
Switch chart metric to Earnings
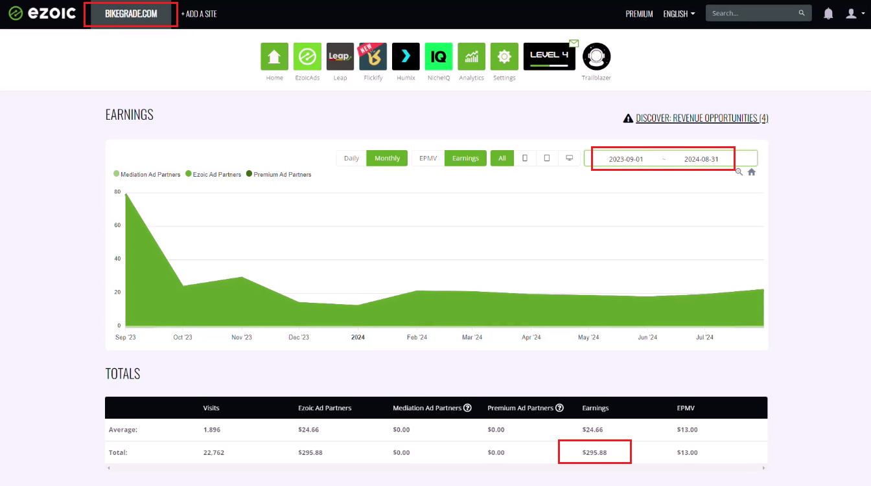[465, 158]
